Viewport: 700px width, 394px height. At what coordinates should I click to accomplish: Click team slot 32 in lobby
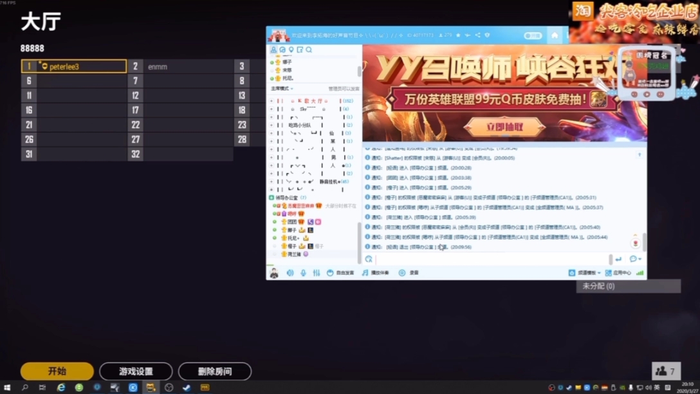(x=180, y=154)
